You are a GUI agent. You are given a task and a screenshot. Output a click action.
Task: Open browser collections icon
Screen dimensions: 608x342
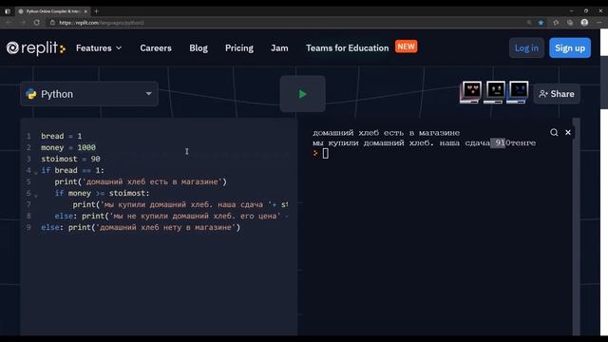570,23
